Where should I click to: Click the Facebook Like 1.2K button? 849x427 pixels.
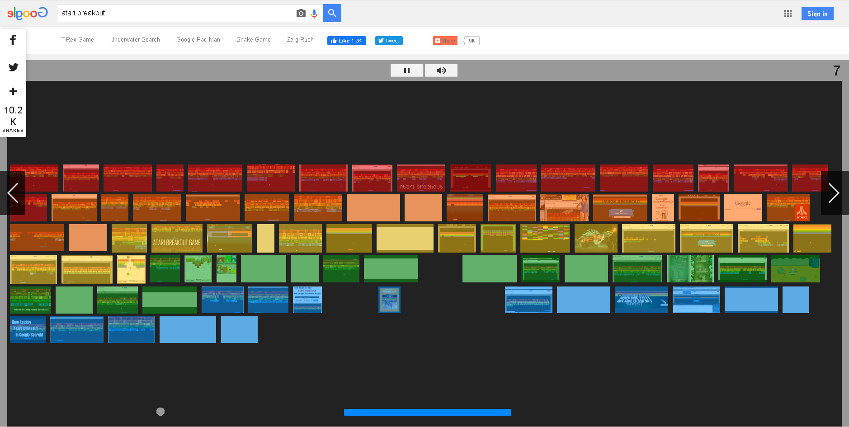point(347,41)
